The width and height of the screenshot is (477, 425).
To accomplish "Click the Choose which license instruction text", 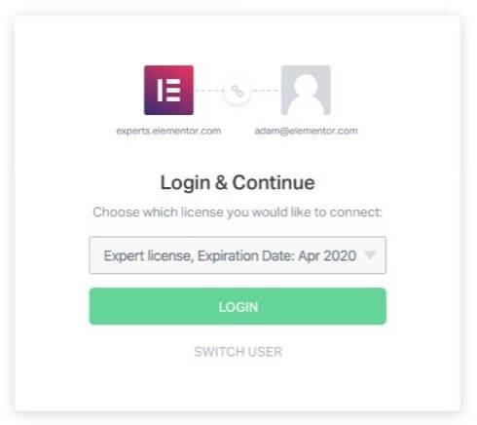I will [x=238, y=212].
